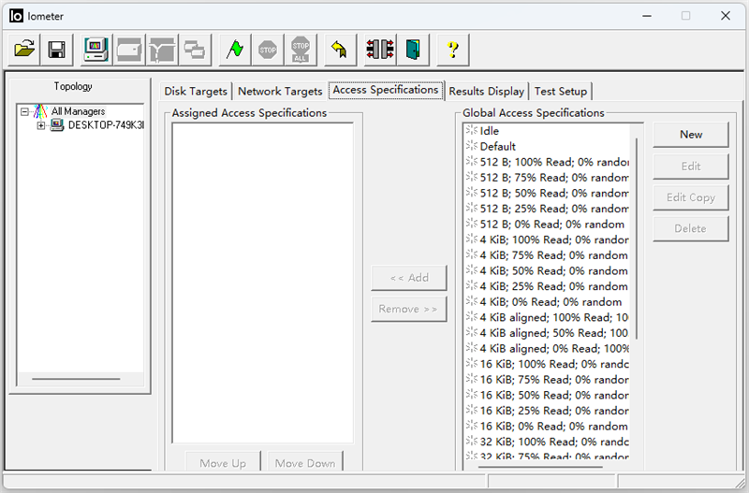Image resolution: width=749 pixels, height=493 pixels.
Task: Select 16 KiB; 25% Read specification
Action: point(547,411)
